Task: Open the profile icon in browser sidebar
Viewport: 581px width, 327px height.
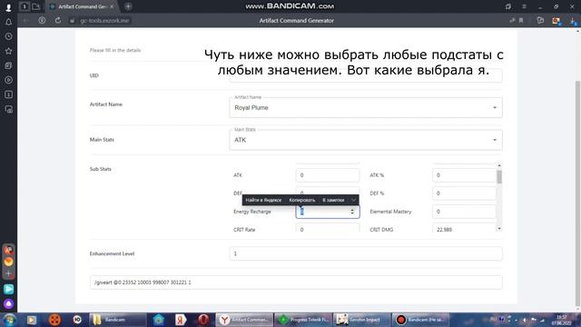Action: 8,6
